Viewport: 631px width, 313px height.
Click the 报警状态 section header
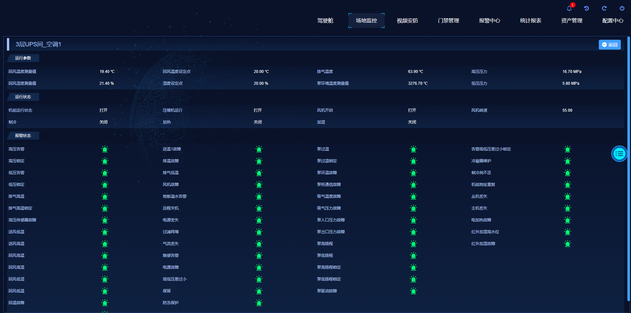23,136
